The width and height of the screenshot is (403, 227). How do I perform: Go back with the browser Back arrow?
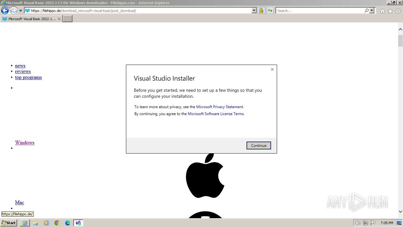click(x=5, y=11)
